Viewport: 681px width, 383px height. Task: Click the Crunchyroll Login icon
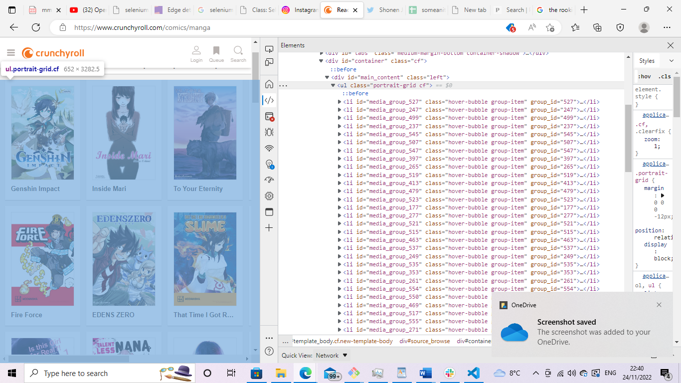[196, 54]
